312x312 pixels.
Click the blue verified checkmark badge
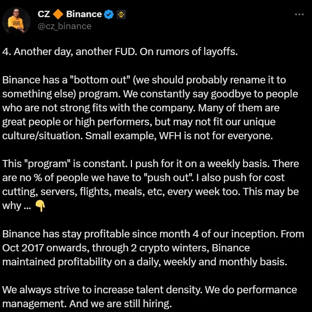coord(109,14)
